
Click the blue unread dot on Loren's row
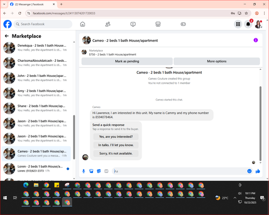click(x=68, y=169)
